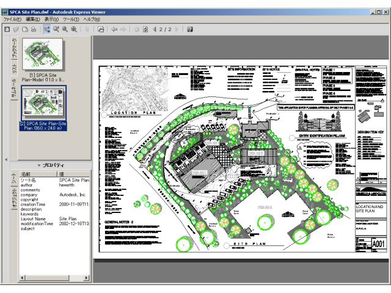Viewport: 391px width, 293px height.
Task: Toggle the navigation pane toolbar button
Action: (x=101, y=29)
